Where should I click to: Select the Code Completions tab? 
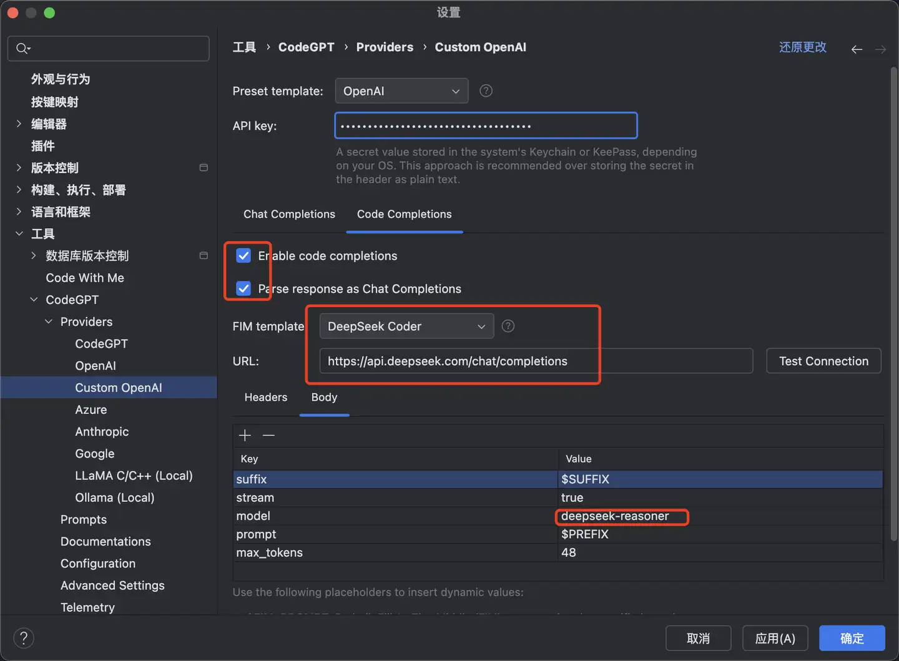[x=405, y=214]
